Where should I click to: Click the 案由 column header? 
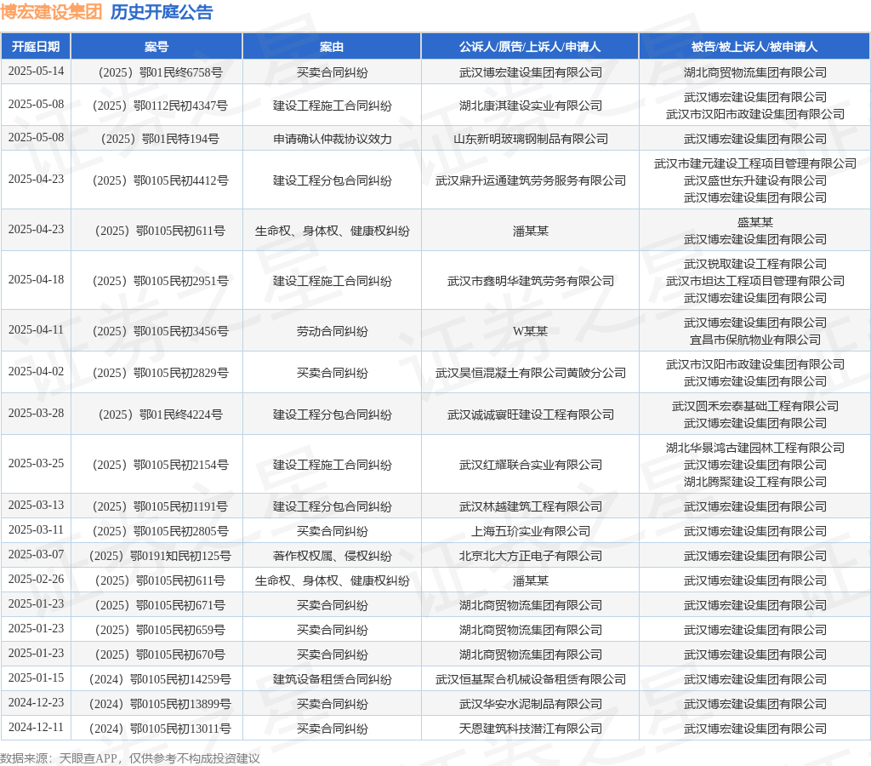[x=332, y=47]
